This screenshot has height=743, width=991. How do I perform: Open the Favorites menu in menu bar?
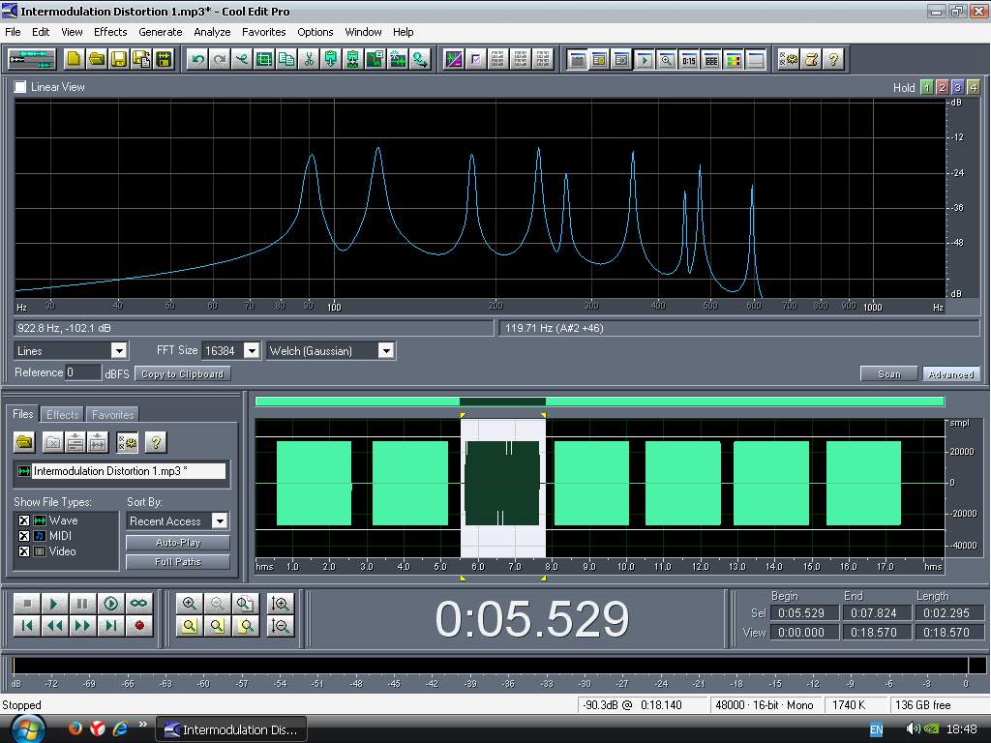click(x=263, y=32)
